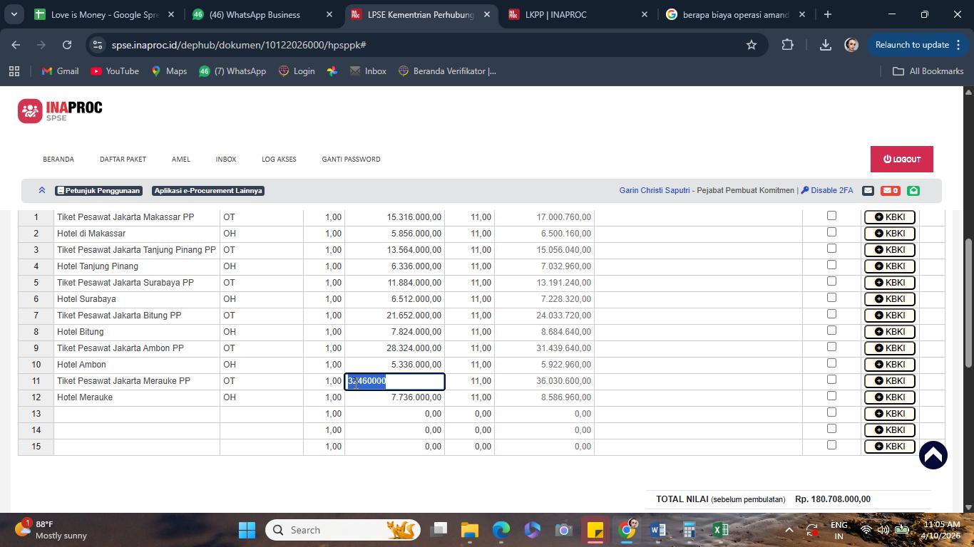Switch to Love is Money Google Sheets tab
The width and height of the screenshot is (974, 547).
coord(104,14)
